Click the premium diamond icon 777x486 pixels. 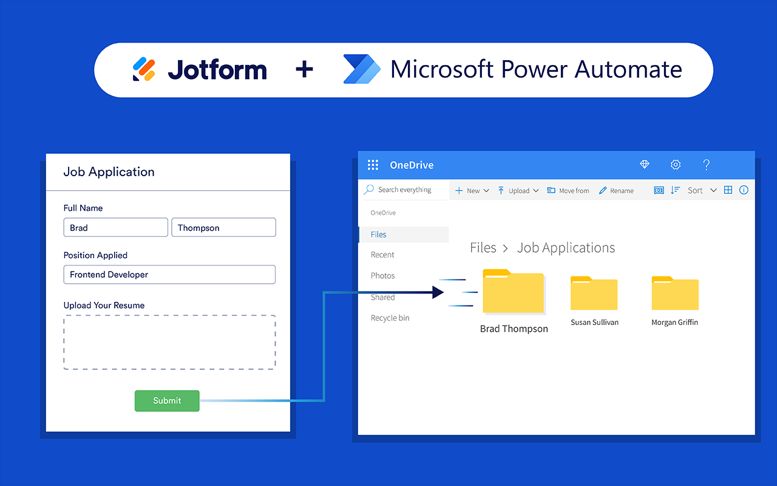pos(644,165)
